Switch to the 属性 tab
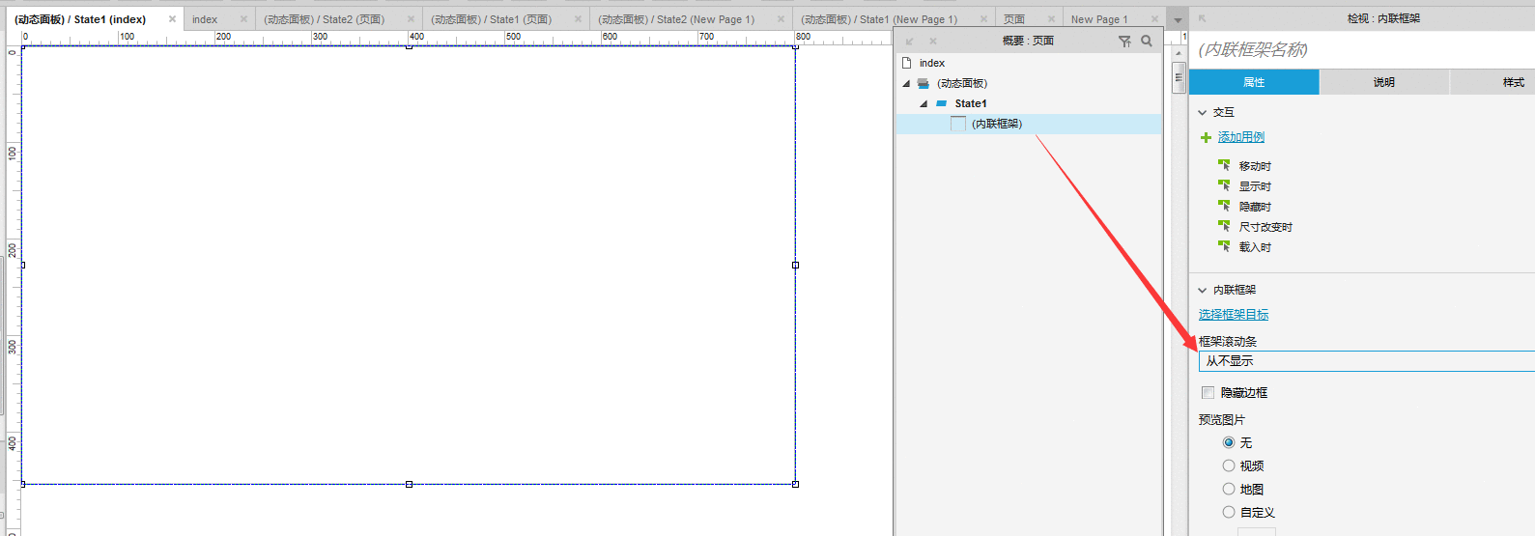Screen dimensions: 1535x536 point(1254,82)
